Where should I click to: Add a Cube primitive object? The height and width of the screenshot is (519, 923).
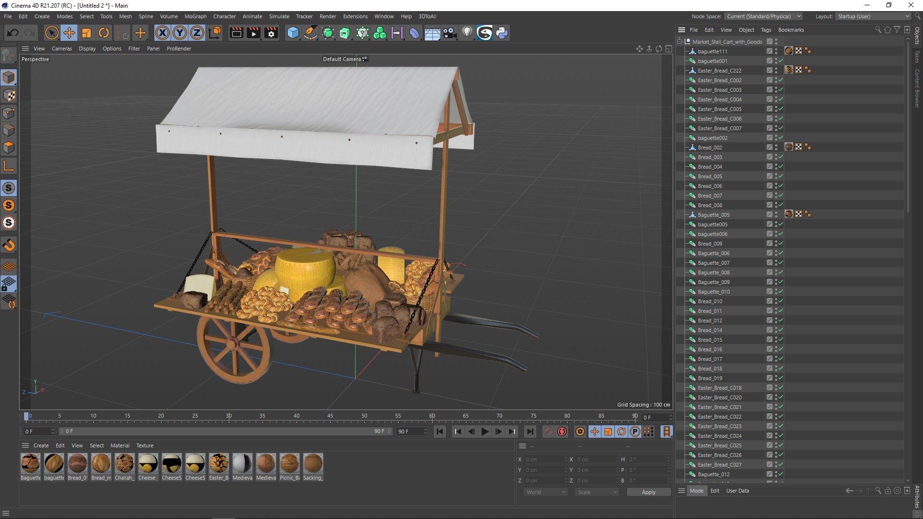pyautogui.click(x=293, y=33)
